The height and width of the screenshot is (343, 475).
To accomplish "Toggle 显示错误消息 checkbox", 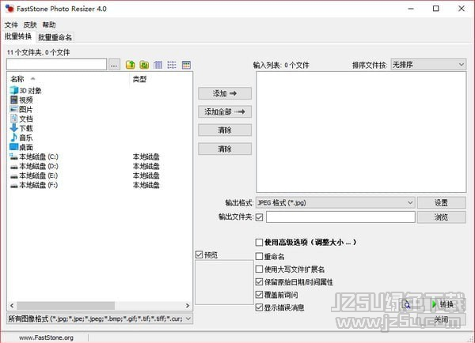I will pos(259,307).
